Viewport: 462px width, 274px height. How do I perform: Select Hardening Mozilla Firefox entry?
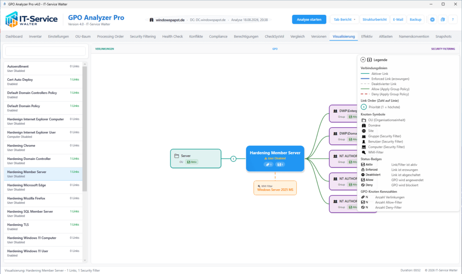(x=43, y=200)
